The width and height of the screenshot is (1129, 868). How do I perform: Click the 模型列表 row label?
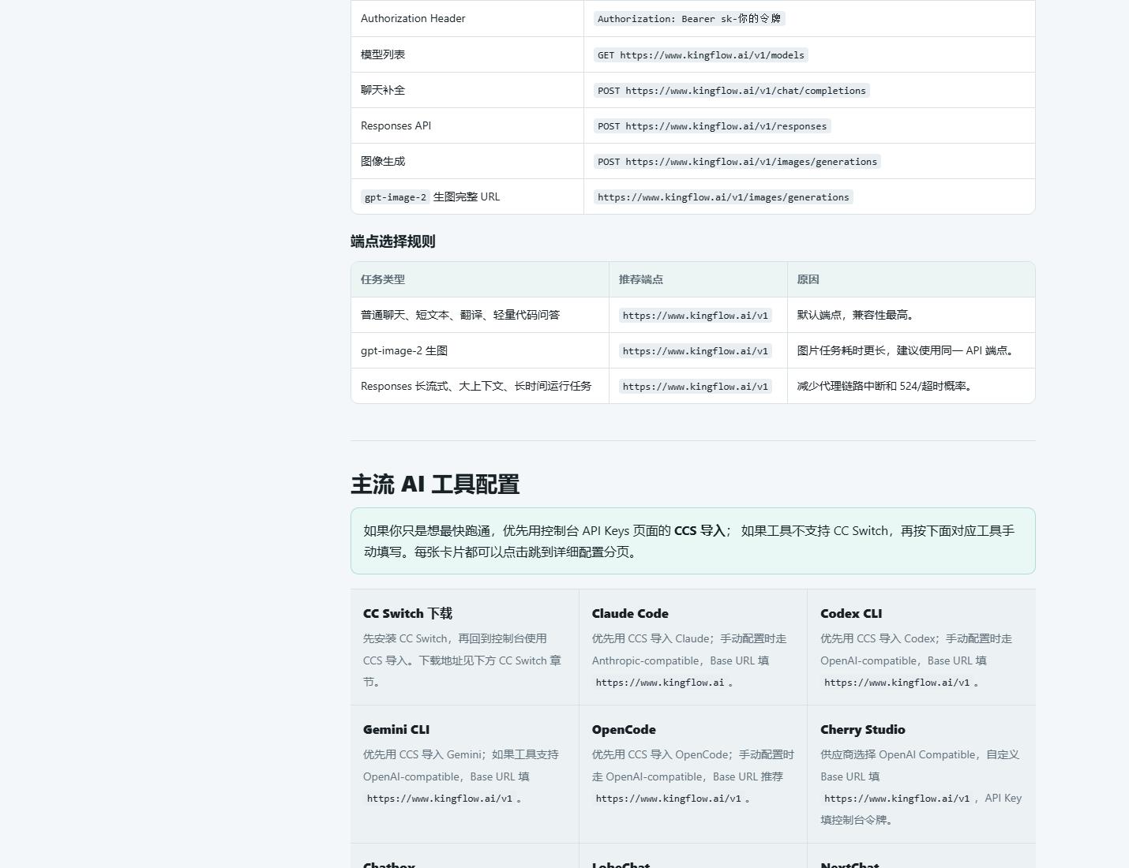point(383,54)
